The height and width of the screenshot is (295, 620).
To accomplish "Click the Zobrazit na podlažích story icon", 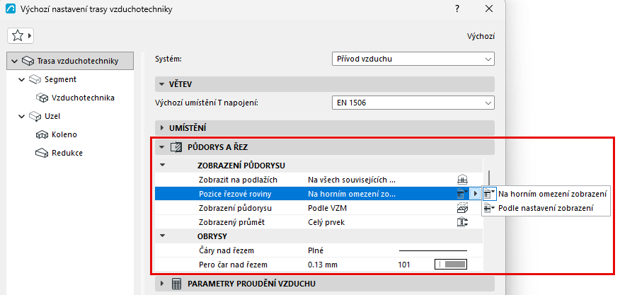I will (x=462, y=180).
